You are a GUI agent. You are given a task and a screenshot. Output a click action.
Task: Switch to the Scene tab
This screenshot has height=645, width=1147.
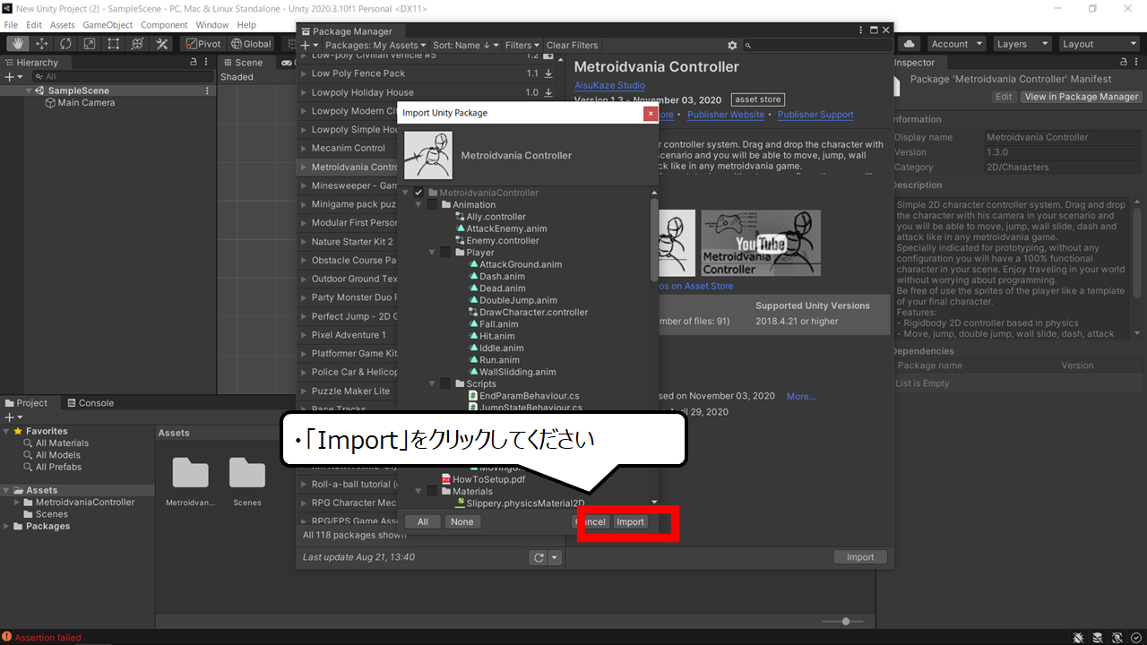(242, 63)
